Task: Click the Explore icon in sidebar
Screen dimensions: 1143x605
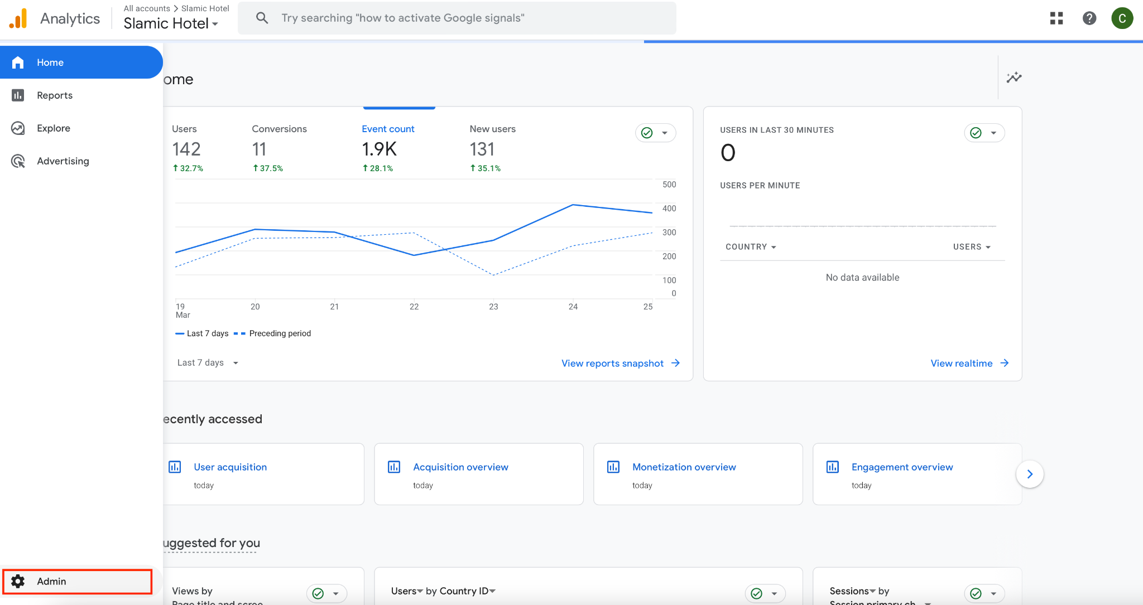Action: pyautogui.click(x=18, y=128)
